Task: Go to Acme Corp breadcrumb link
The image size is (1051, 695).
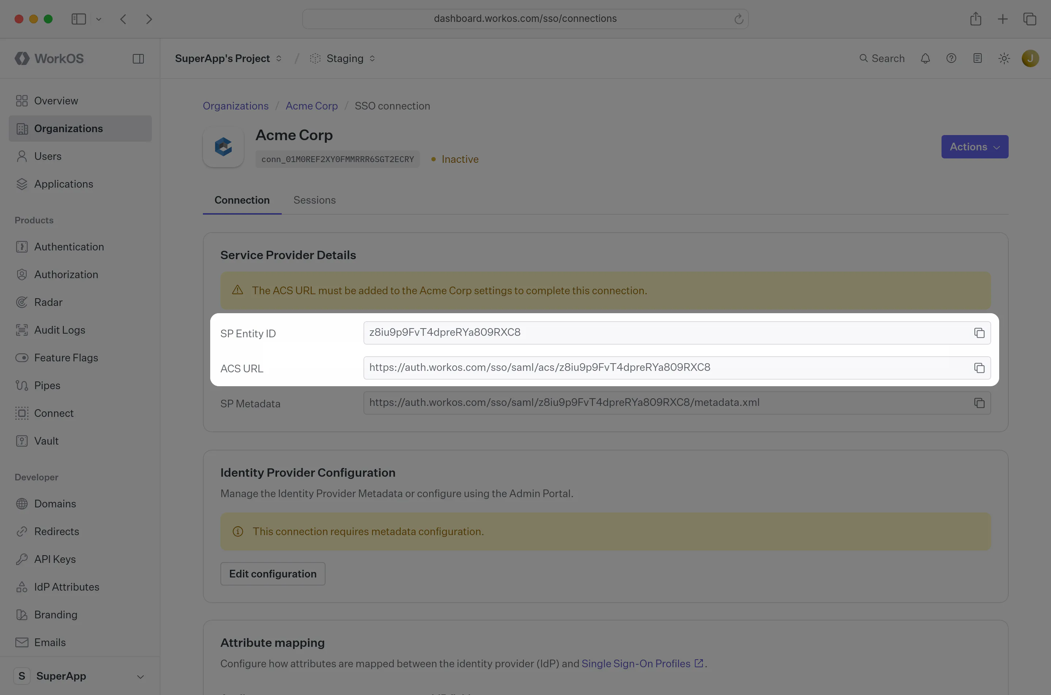Action: tap(312, 106)
